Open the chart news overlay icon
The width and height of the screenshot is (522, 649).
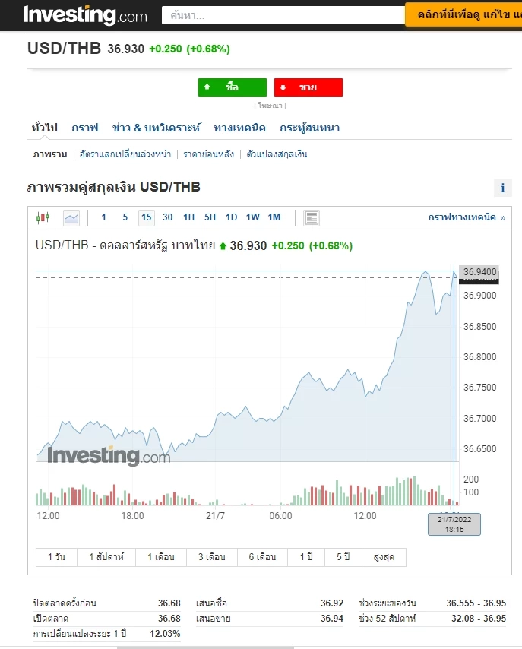[x=312, y=218]
